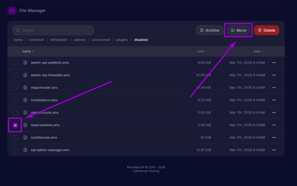Deselect the checkbox for reservedslots.smx
Viewport: 297px width, 186px height.
tap(15, 125)
